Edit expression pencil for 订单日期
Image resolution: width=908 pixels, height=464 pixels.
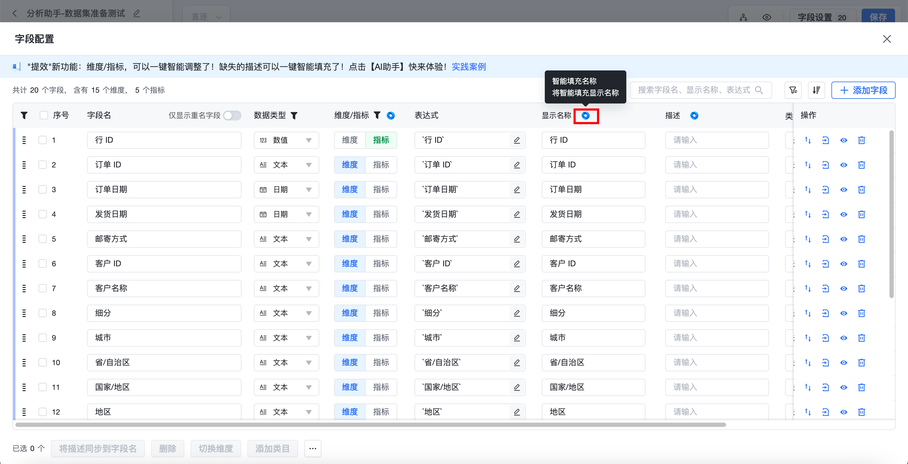coord(517,190)
